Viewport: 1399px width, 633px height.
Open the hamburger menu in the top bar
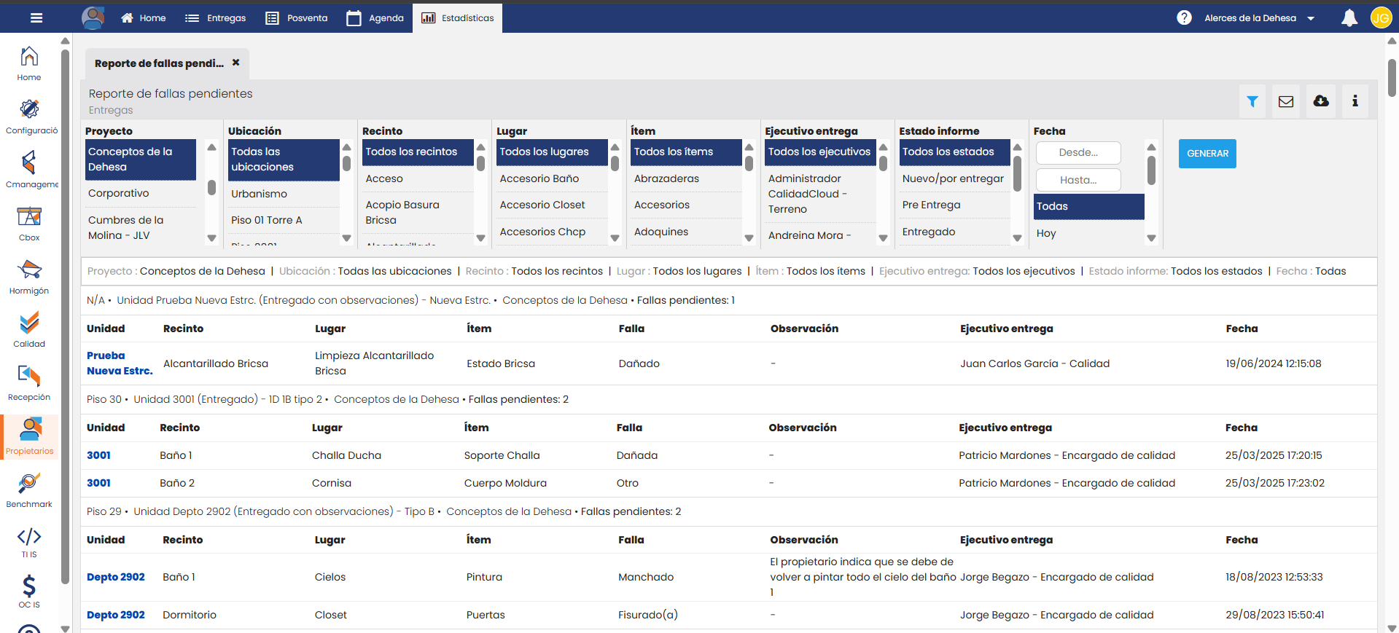(36, 18)
